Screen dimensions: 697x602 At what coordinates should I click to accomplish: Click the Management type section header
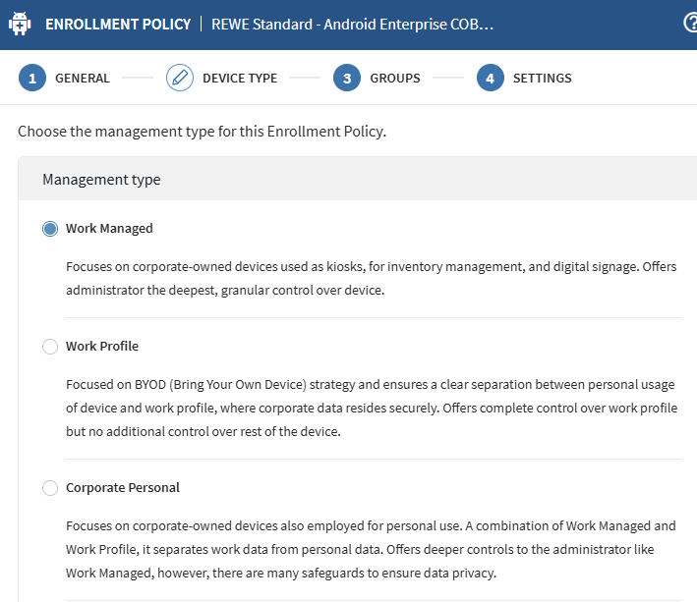coord(101,180)
